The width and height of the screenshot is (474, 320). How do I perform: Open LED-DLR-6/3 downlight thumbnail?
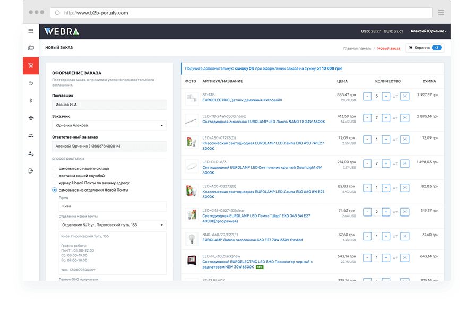(192, 166)
